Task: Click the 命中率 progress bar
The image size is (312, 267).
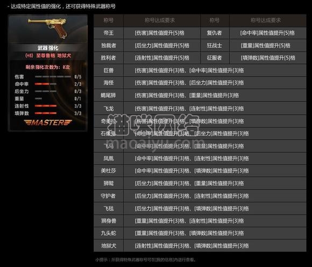Action: (46, 84)
